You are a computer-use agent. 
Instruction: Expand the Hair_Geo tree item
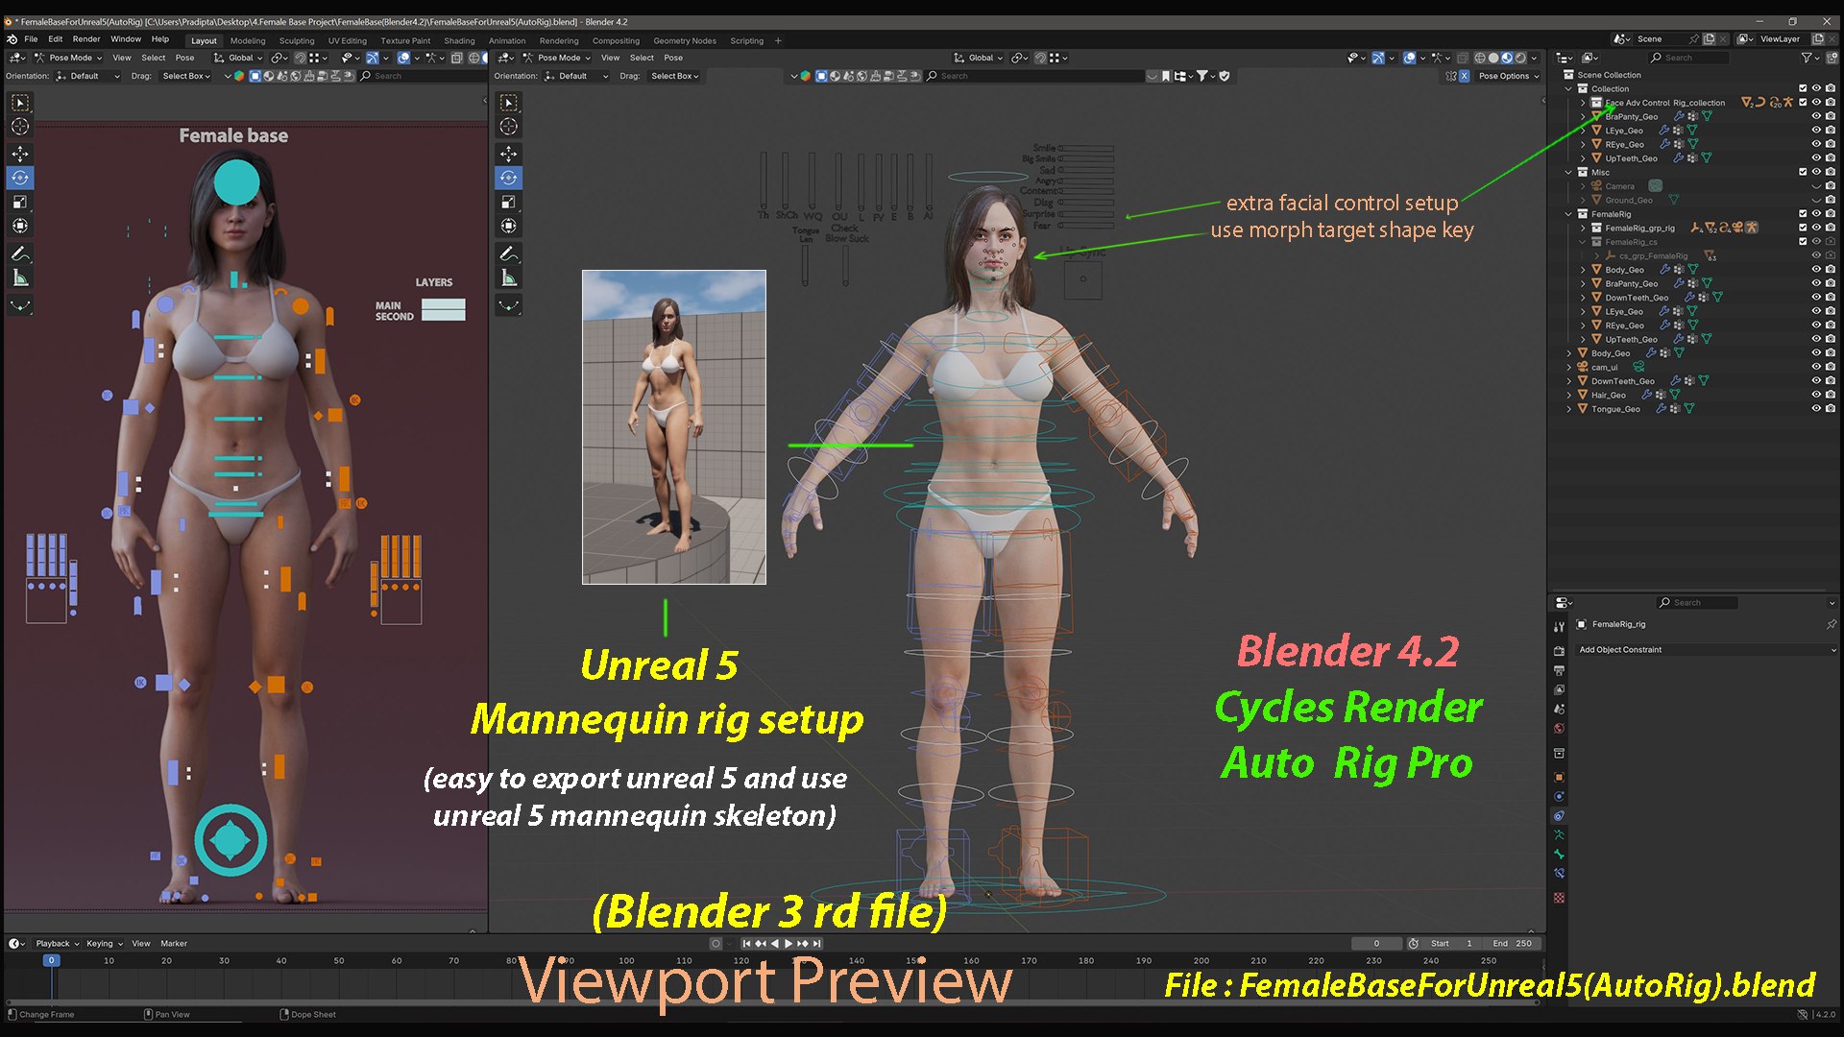(x=1569, y=395)
